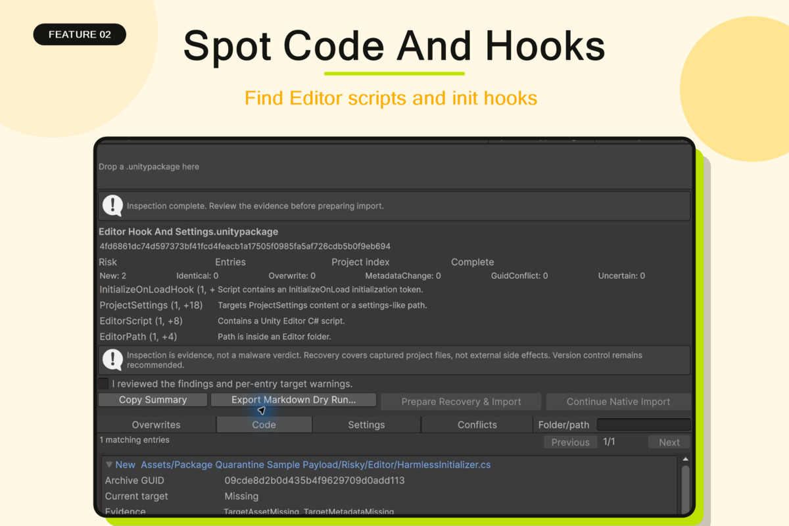Click the 'Drop a .unitypackage here' area
The width and height of the screenshot is (789, 526).
tap(394, 167)
